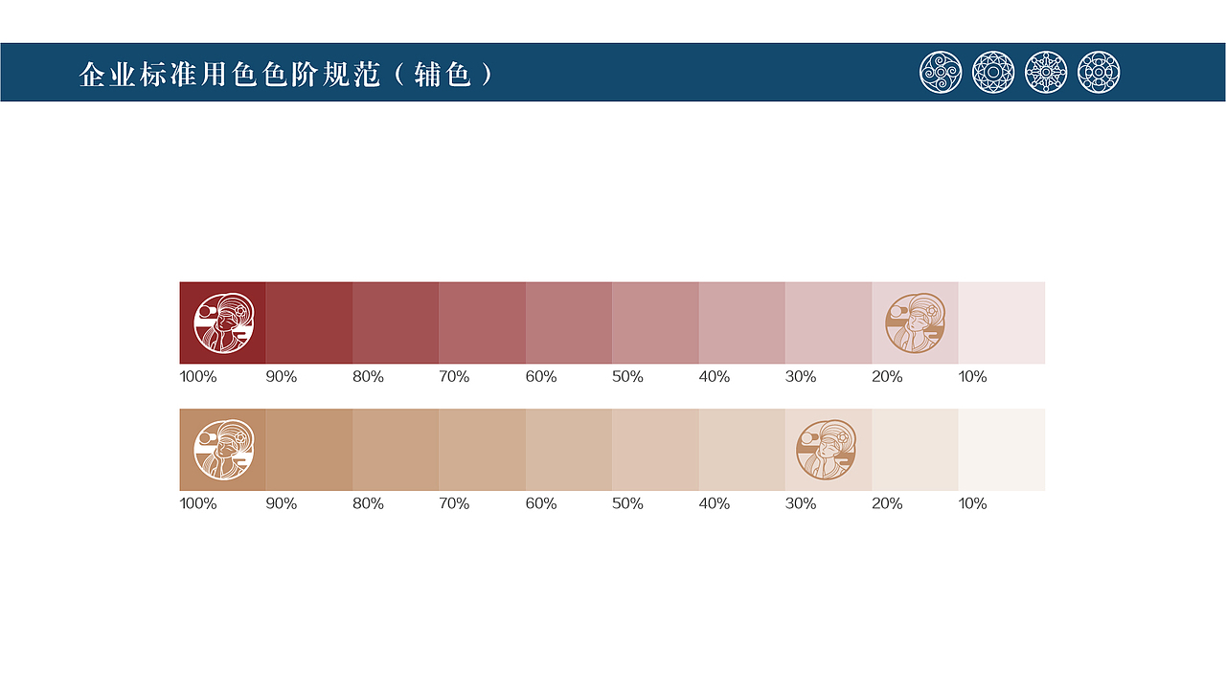Select the 70% red color swatch
The image size is (1226, 689).
point(482,322)
